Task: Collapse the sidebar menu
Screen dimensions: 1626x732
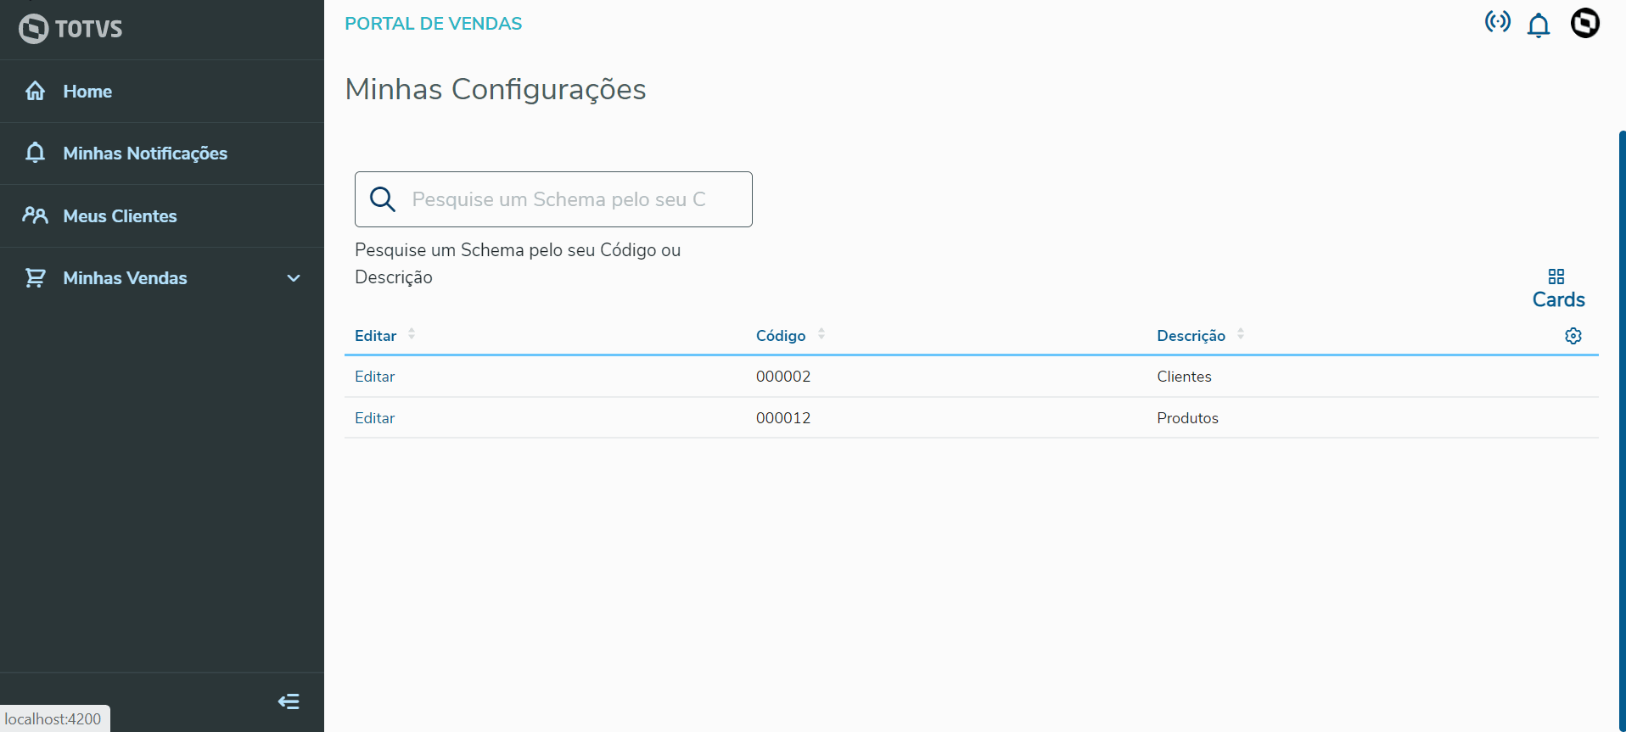Action: click(289, 701)
